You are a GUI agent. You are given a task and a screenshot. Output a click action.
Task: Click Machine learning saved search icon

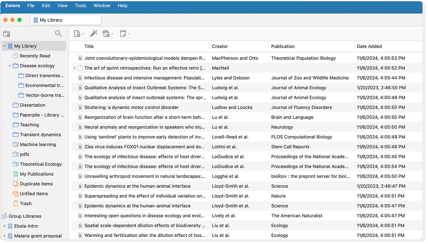tap(16, 144)
